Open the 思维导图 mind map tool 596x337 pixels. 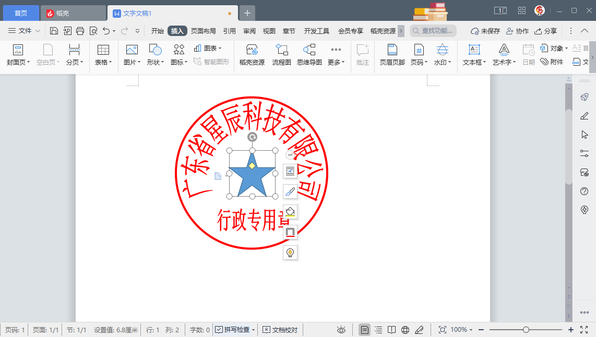click(x=309, y=55)
